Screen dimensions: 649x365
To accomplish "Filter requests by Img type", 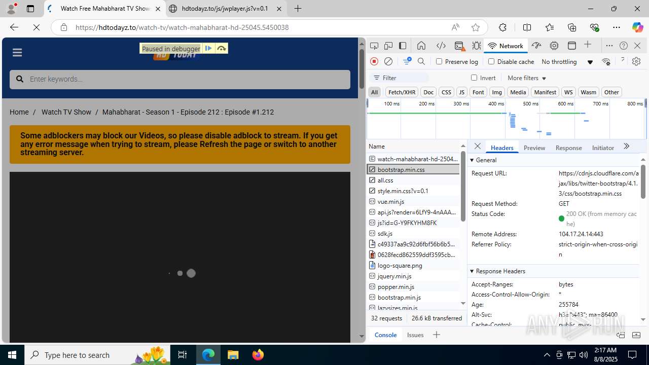I will pos(497,92).
